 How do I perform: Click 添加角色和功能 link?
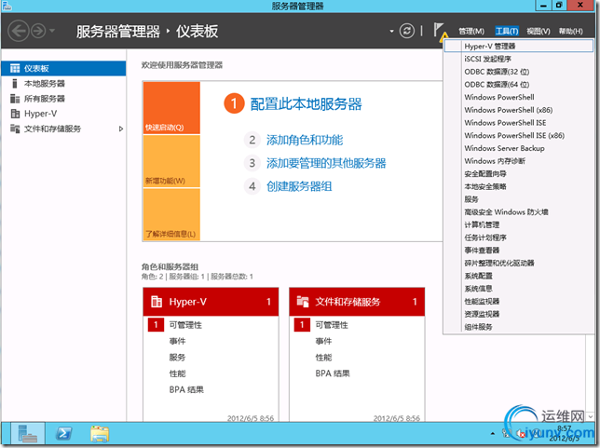pos(305,140)
